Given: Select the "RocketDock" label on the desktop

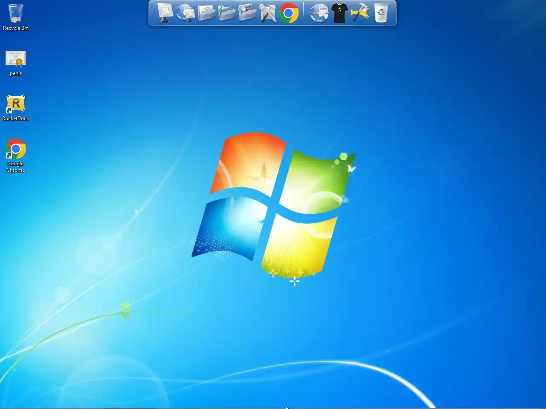Looking at the screenshot, I should 16,118.
